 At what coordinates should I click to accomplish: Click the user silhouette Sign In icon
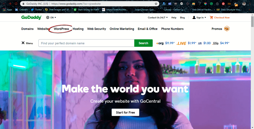click(x=194, y=18)
